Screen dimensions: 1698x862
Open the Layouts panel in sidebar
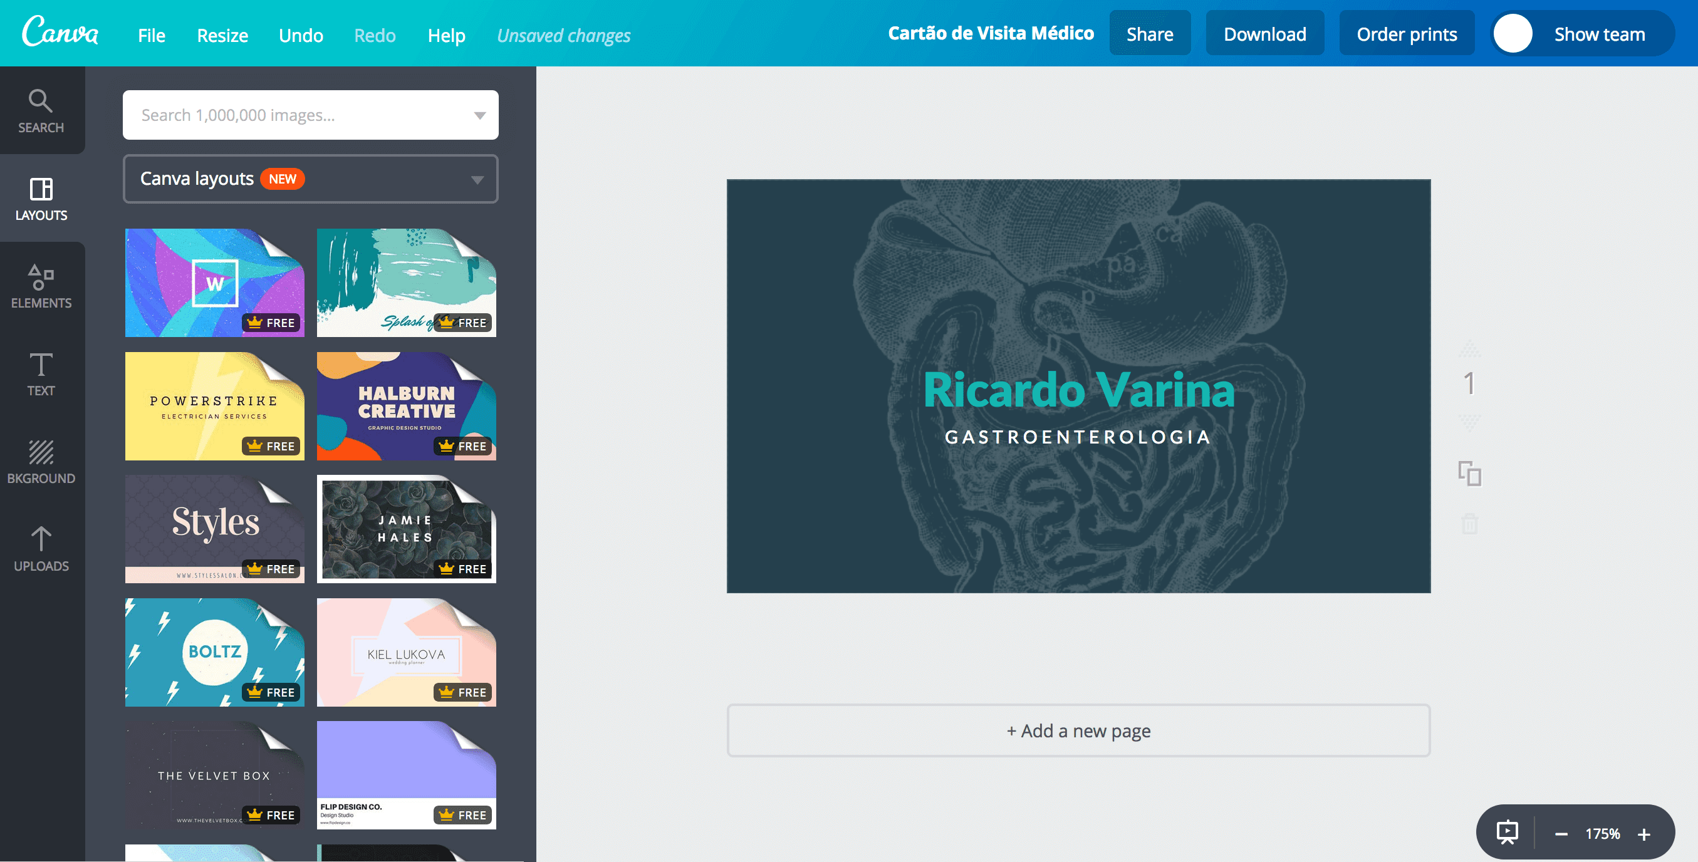pyautogui.click(x=41, y=199)
